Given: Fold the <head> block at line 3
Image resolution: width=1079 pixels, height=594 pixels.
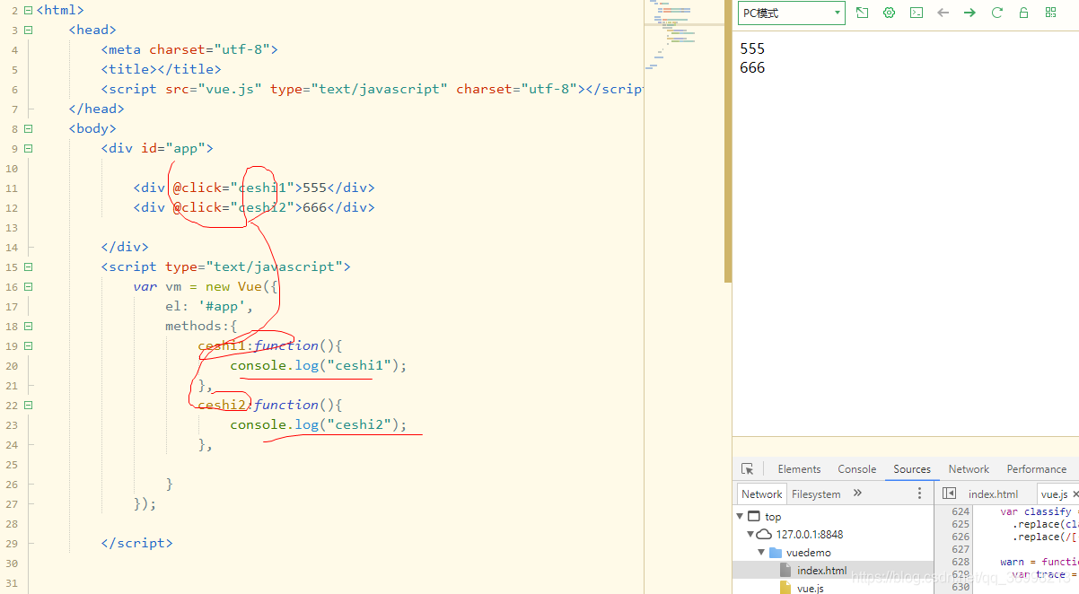Looking at the screenshot, I should 29,31.
